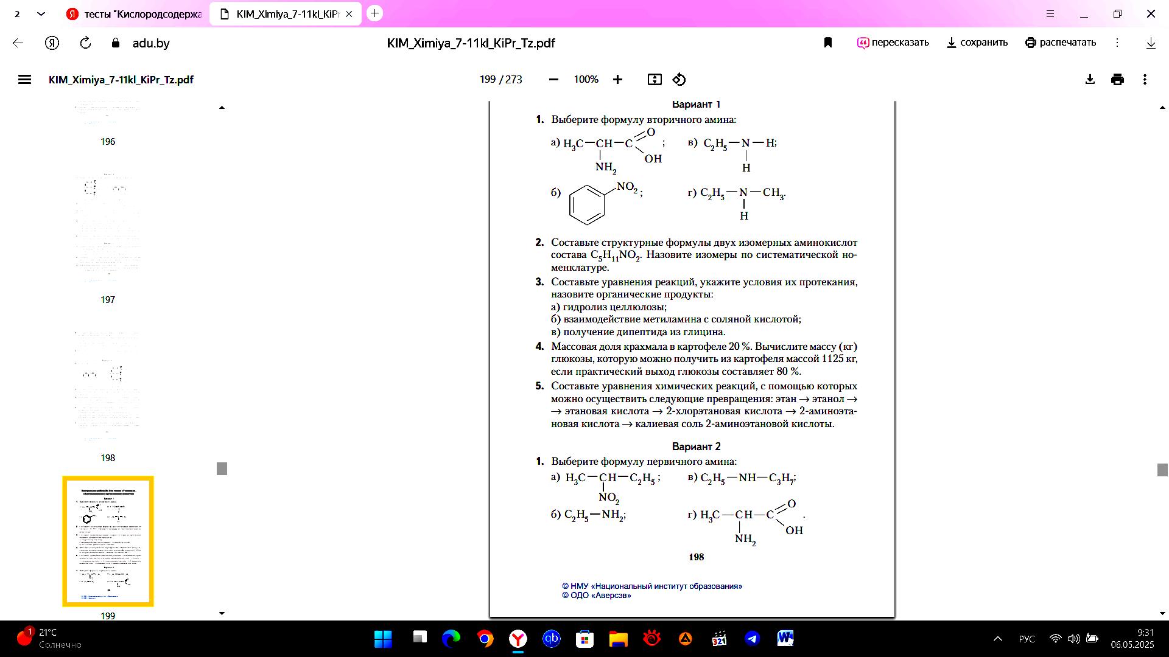Click the address bar showing adu.by
This screenshot has width=1169, height=657.
[x=151, y=43]
